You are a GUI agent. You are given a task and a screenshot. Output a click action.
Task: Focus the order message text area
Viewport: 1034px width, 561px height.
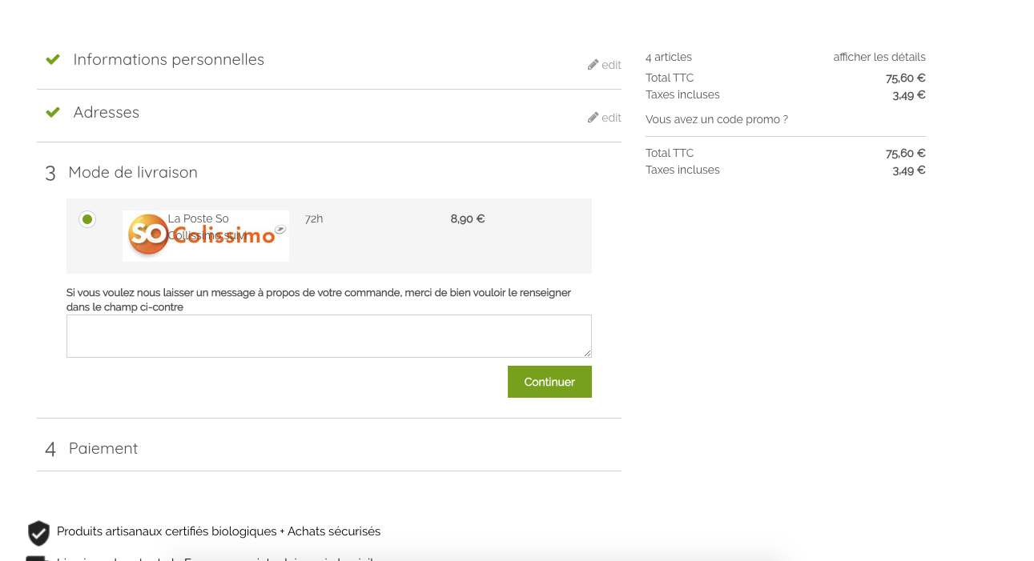[x=328, y=335]
